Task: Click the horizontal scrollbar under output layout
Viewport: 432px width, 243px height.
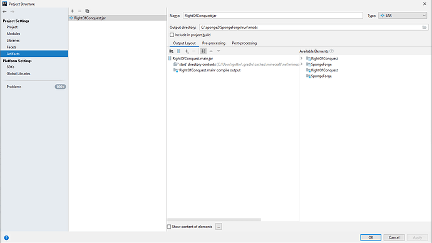Action: point(214,220)
